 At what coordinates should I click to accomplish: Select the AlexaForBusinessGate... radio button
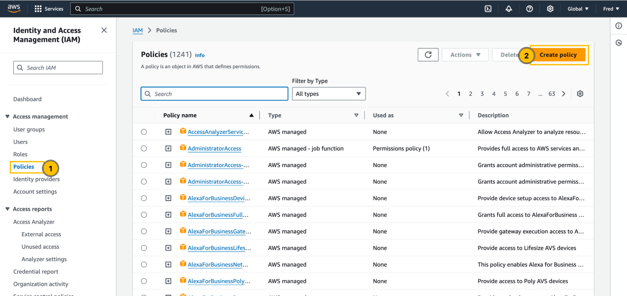coord(144,231)
